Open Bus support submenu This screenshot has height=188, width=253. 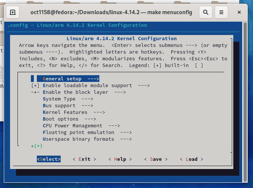coord(68,106)
